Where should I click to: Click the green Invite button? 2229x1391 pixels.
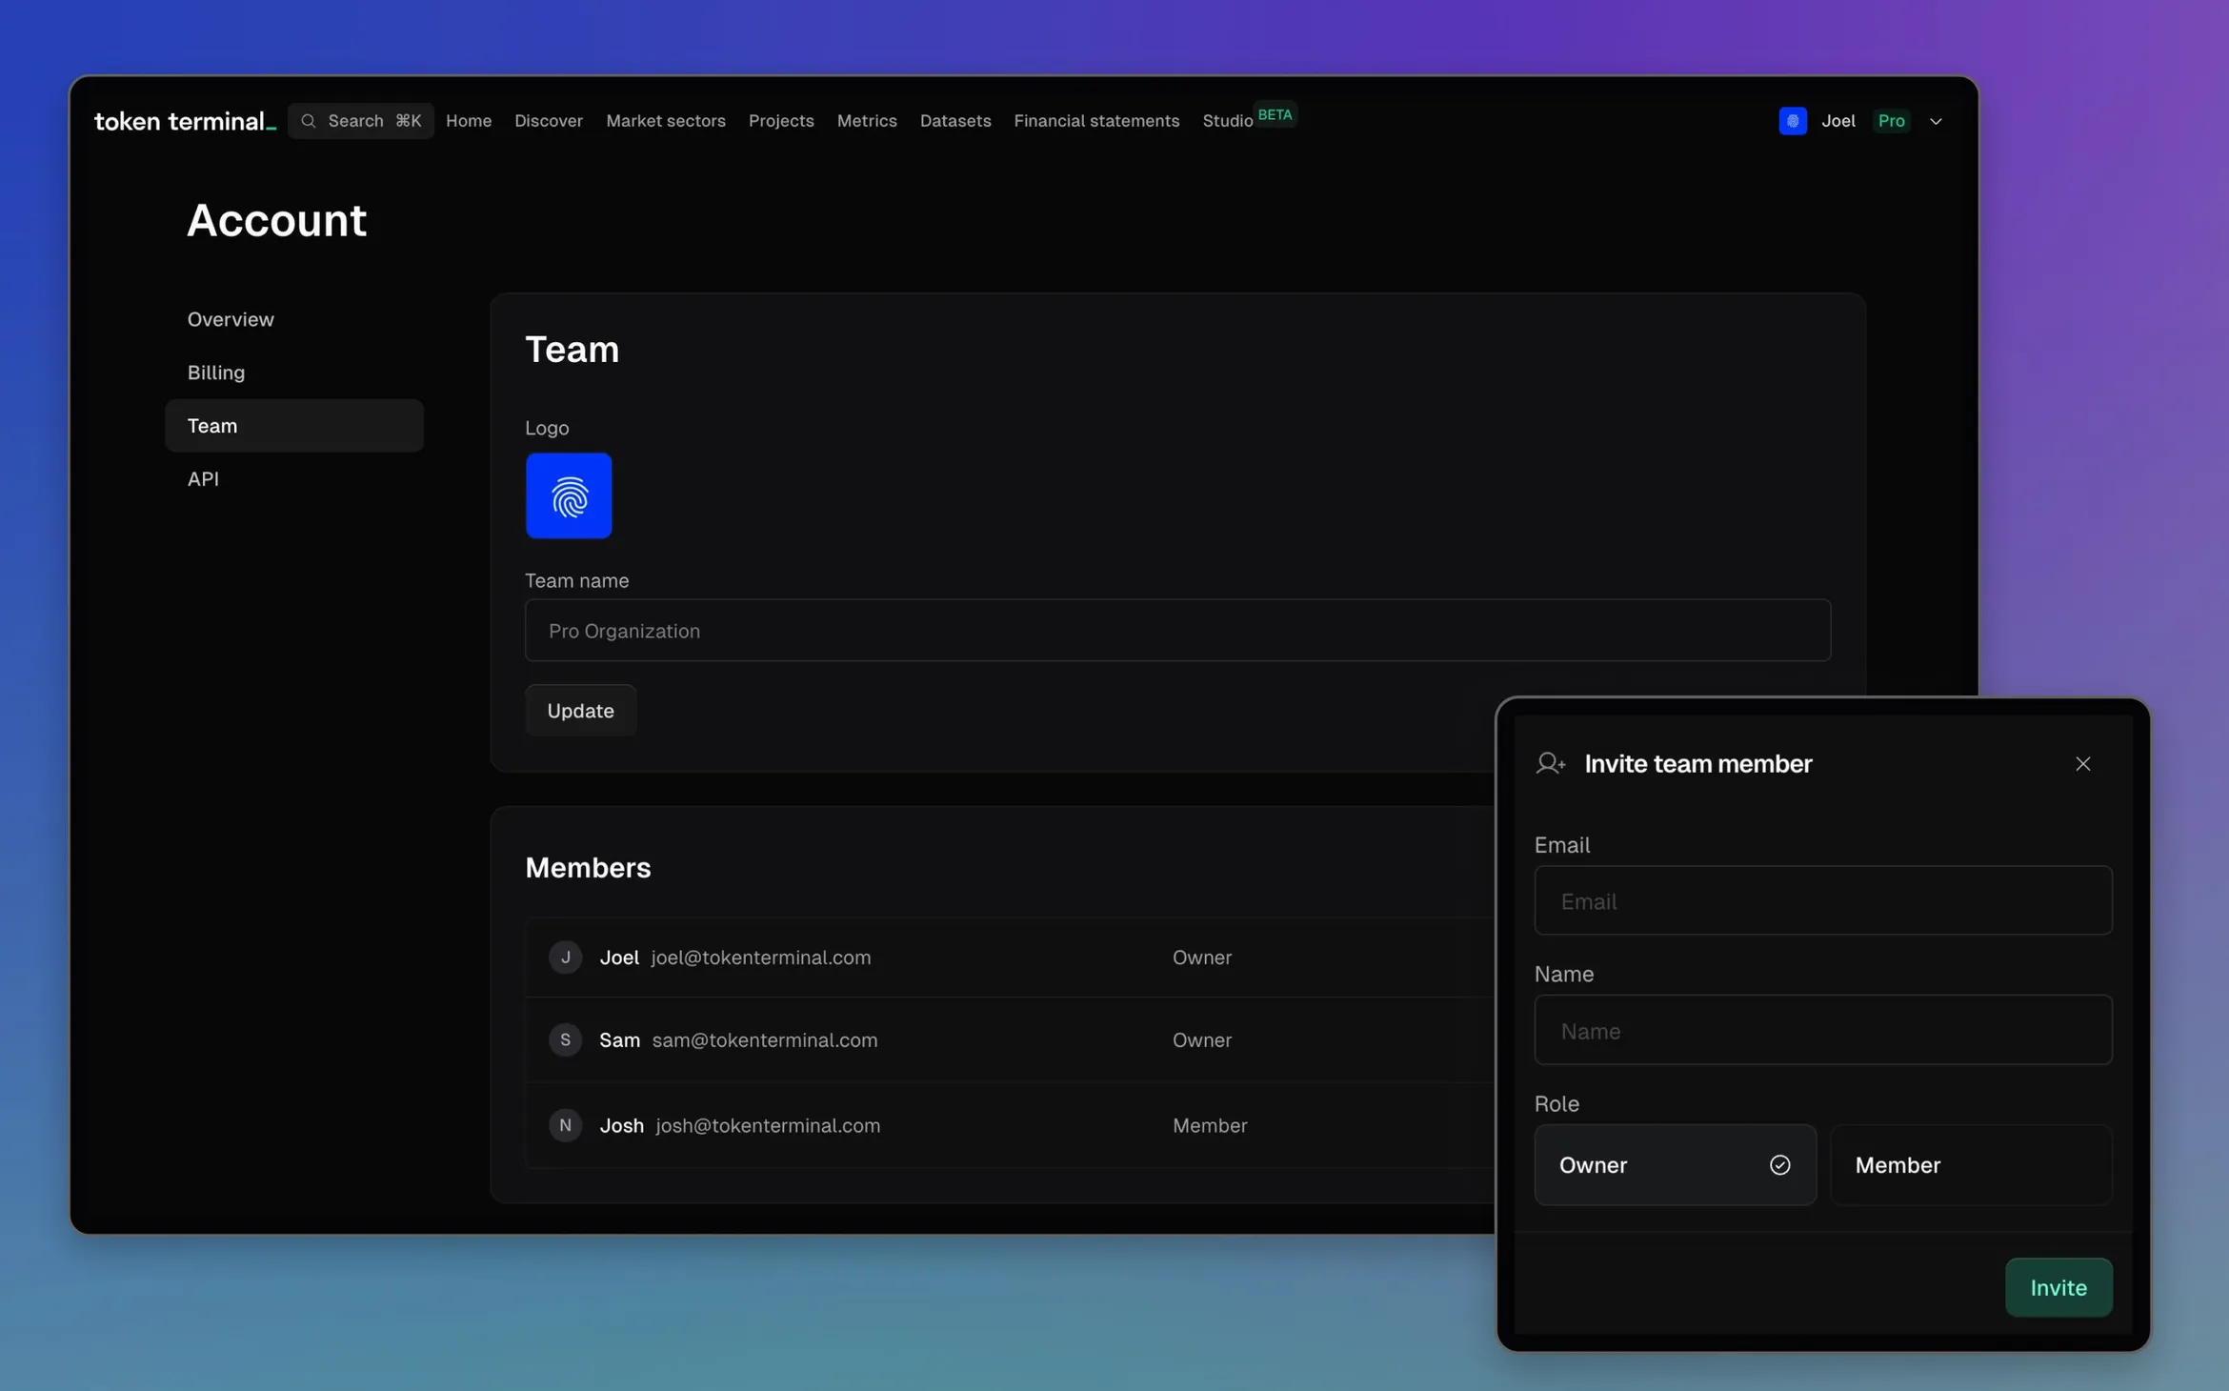2058,1287
